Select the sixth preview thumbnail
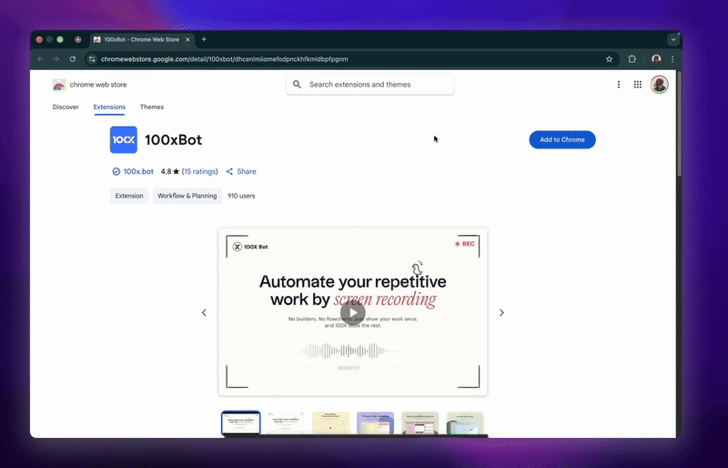 click(x=465, y=422)
